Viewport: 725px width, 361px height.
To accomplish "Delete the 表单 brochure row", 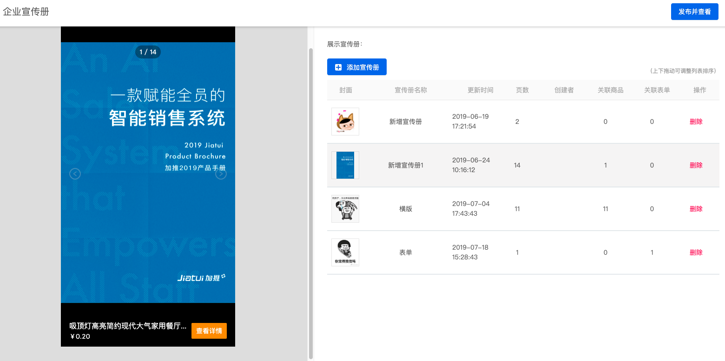I will tap(696, 252).
